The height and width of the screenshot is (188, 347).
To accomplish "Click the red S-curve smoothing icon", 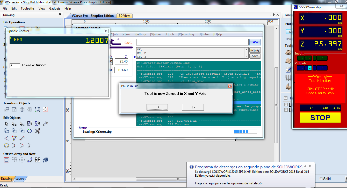I will tap(22, 138).
